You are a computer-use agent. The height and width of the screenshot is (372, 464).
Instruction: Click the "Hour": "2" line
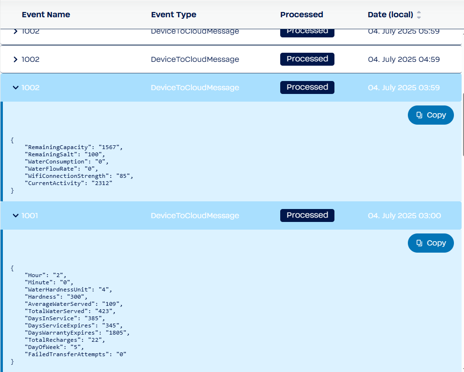[x=46, y=275]
